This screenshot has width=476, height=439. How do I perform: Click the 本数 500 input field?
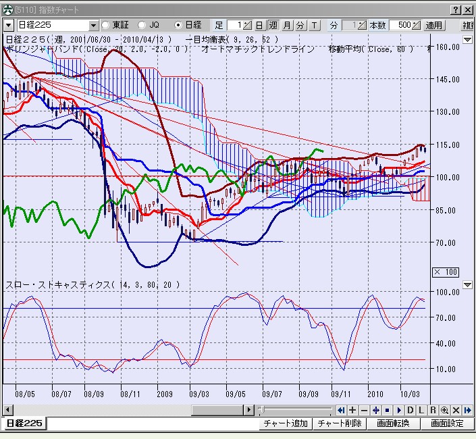401,25
